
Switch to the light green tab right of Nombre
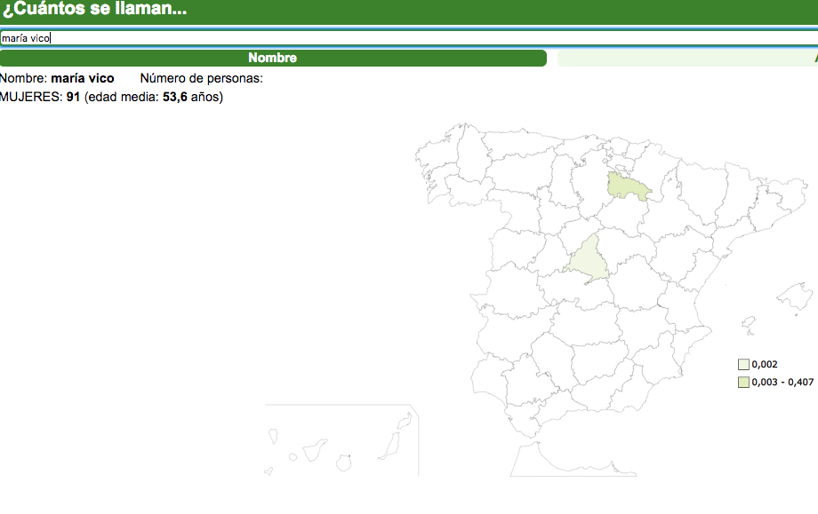coord(686,58)
